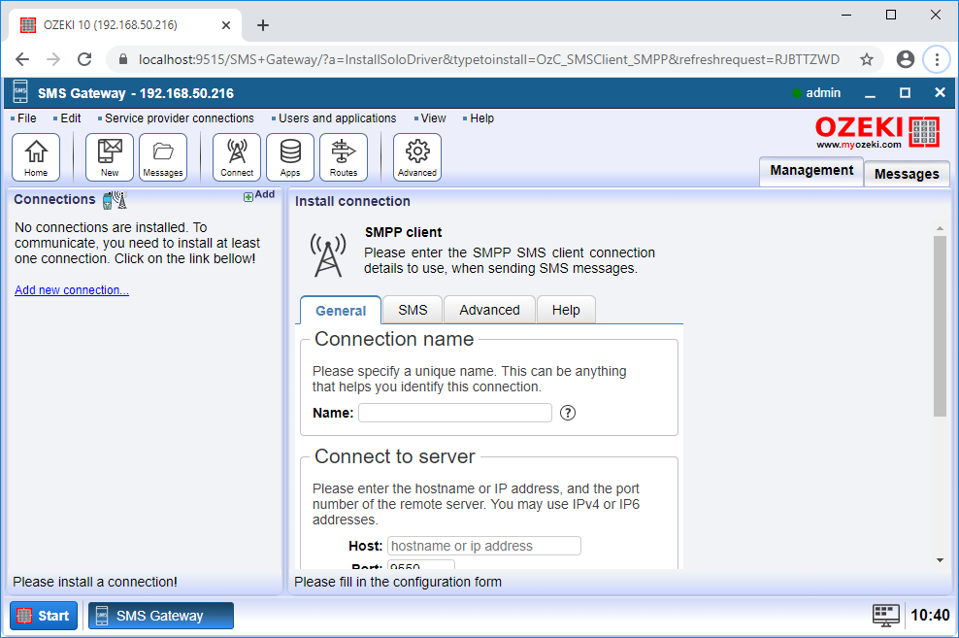Click the SMS Gateway phone icon in title bar

point(20,93)
